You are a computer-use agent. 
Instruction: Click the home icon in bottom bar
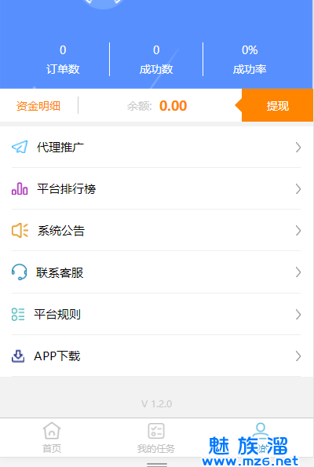52,431
